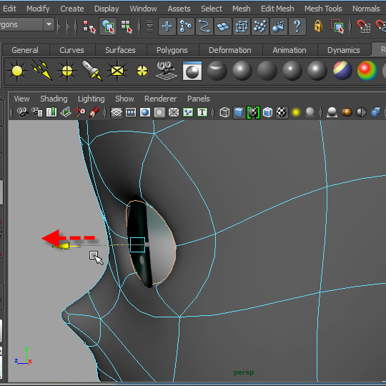Toggle the handles selection mask (plus icon)
The image size is (386, 386).
(167, 26)
